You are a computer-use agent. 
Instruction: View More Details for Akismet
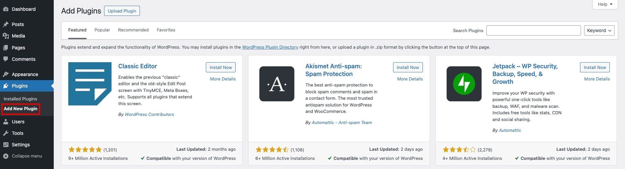click(410, 79)
